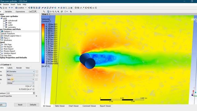Select the Mesh Report tree item

8,49
